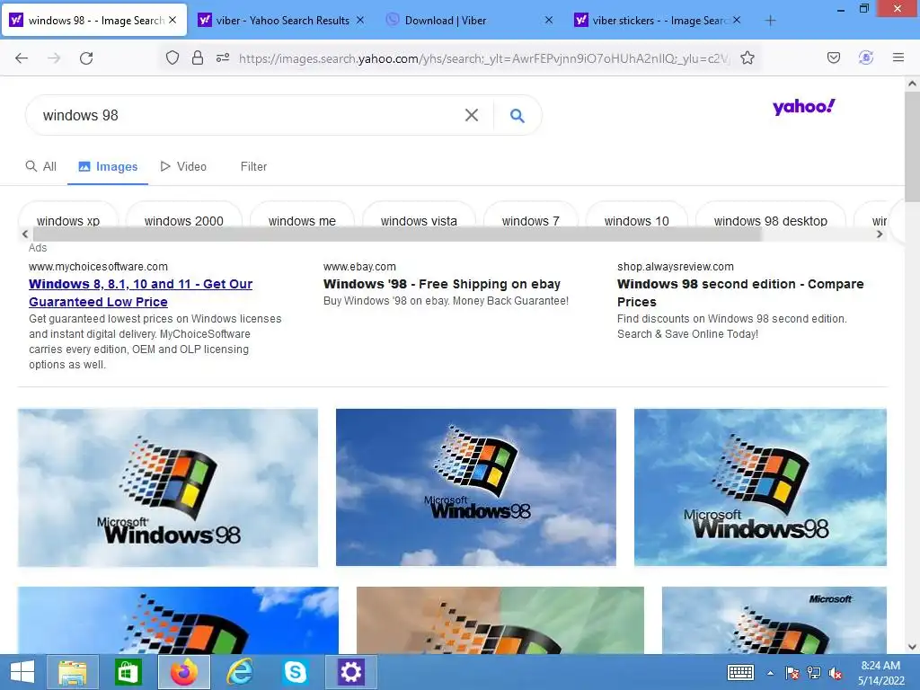
Task: Submit search with magnifier button
Action: [517, 115]
